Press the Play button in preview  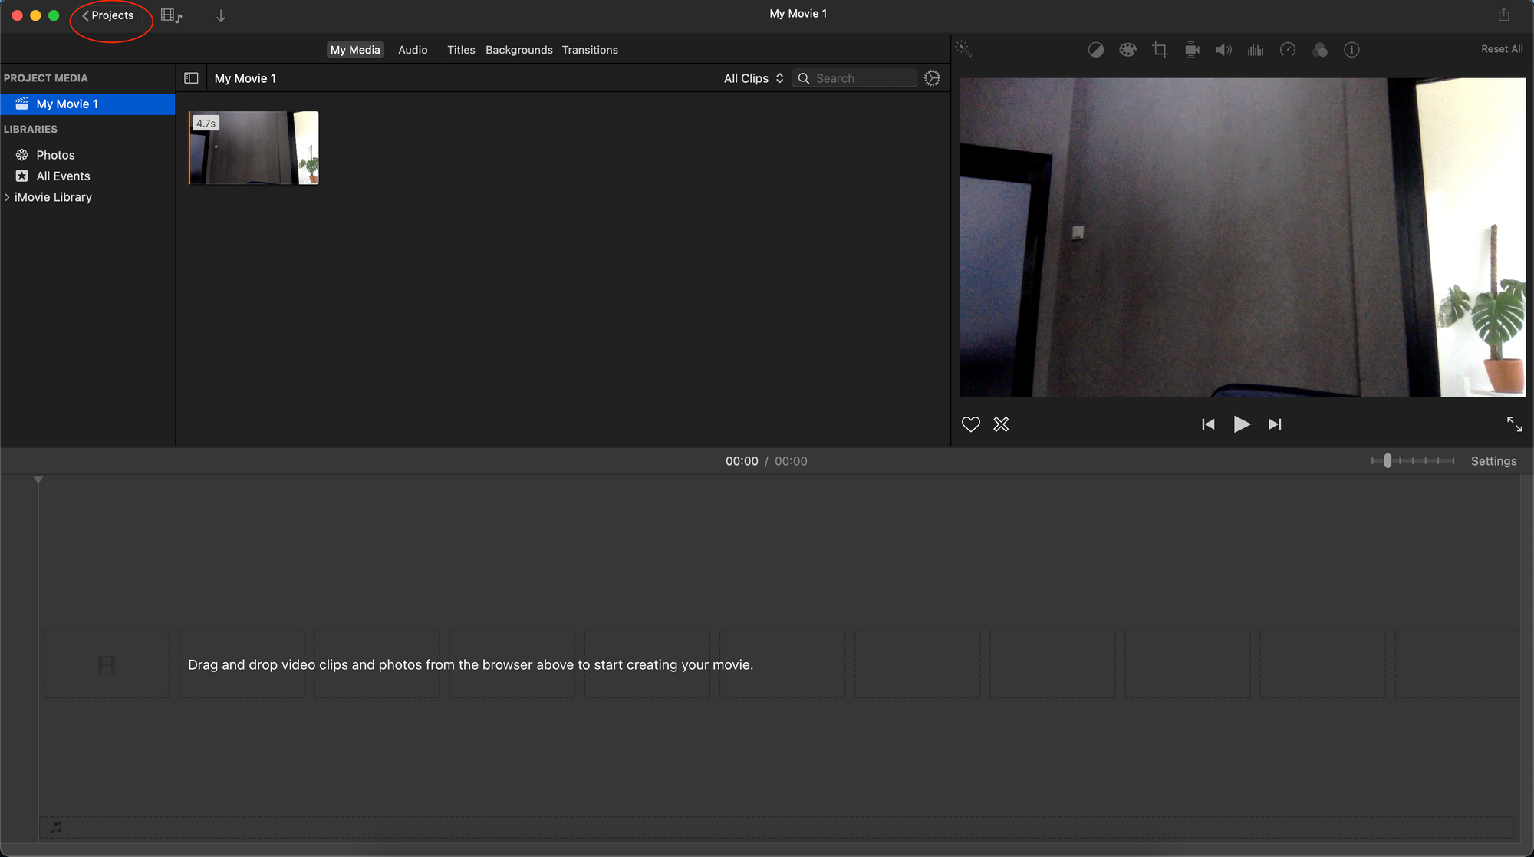click(1243, 424)
